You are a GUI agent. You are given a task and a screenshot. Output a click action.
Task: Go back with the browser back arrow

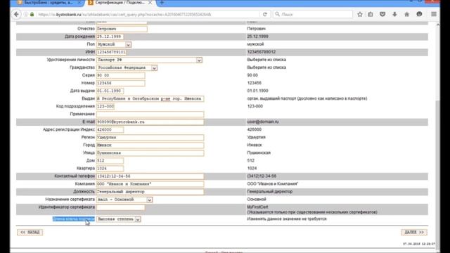click(x=16, y=14)
